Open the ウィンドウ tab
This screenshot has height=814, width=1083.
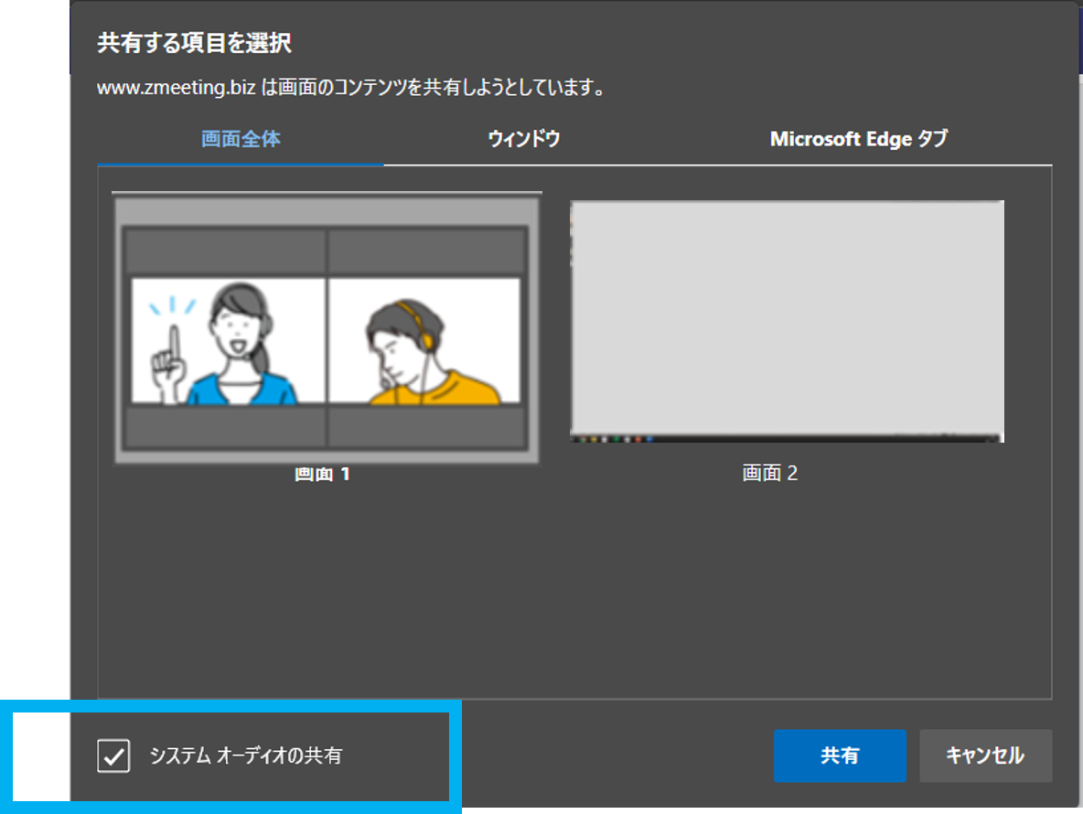(x=523, y=139)
